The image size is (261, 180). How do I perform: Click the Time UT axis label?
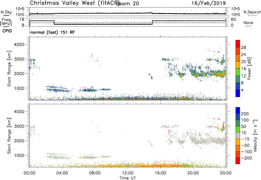tap(128, 178)
